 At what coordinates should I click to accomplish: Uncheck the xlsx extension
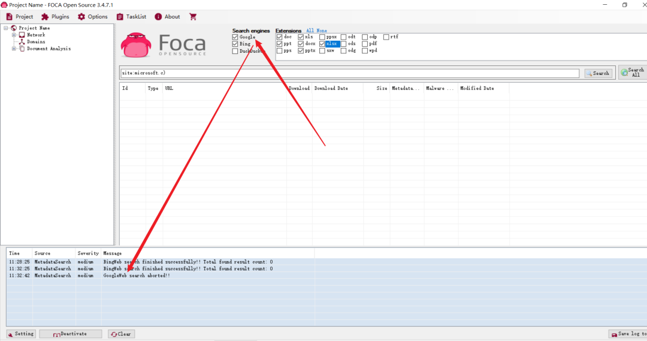coord(322,44)
